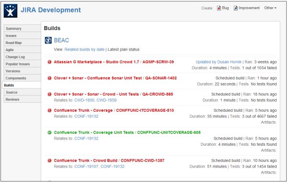Open Atlassian G Marketplace - Studio Crowd 1.7 plan
The width and height of the screenshot is (287, 182).
tap(97, 62)
